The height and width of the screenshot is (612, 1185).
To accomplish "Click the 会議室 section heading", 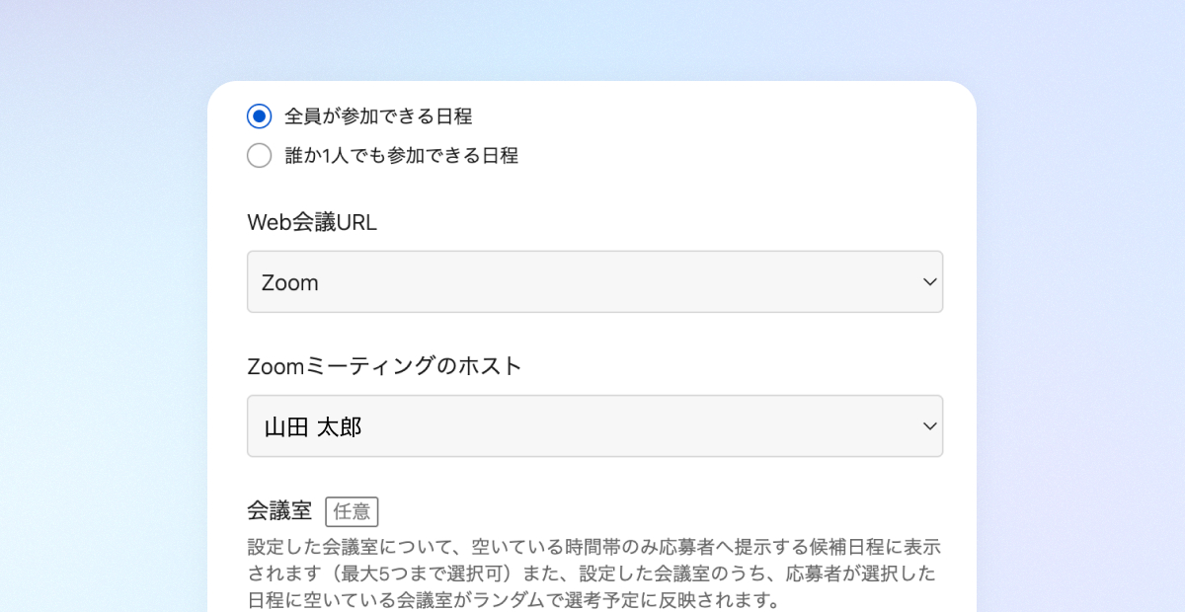I will 279,510.
